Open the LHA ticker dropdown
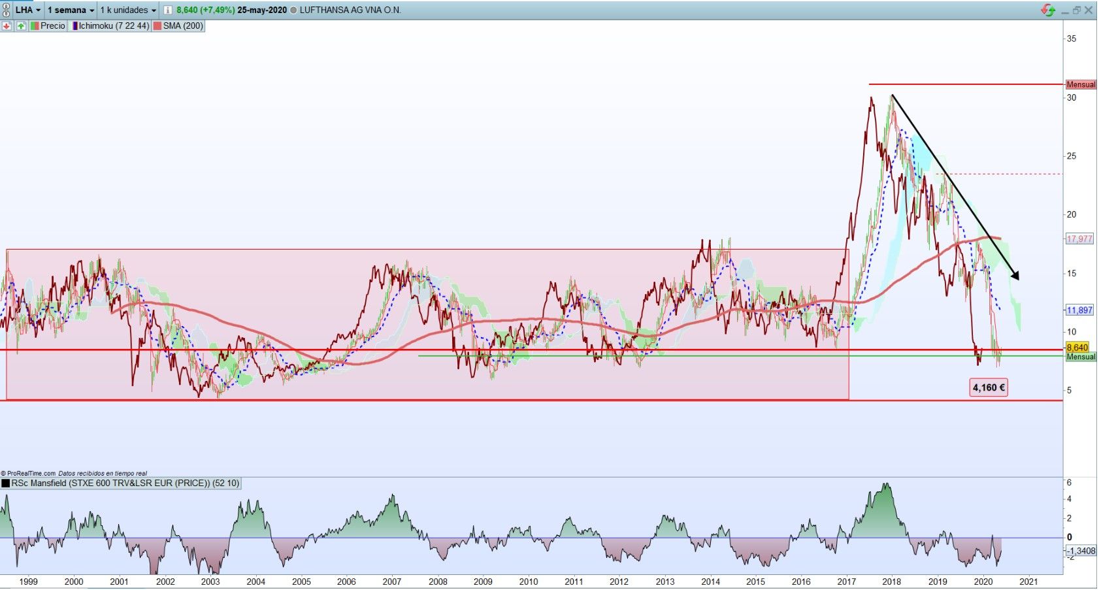 click(28, 10)
